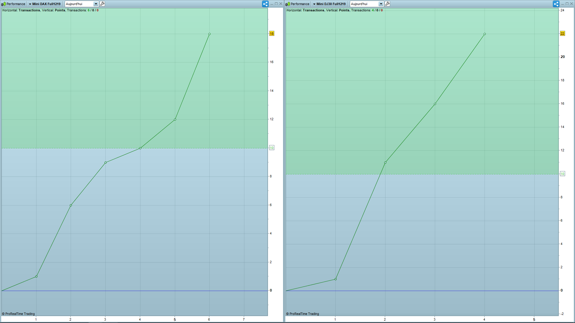The height and width of the screenshot is (323, 575).
Task: Click the ProRealTime Trading copyright in DJ30 chart
Action: click(x=302, y=314)
